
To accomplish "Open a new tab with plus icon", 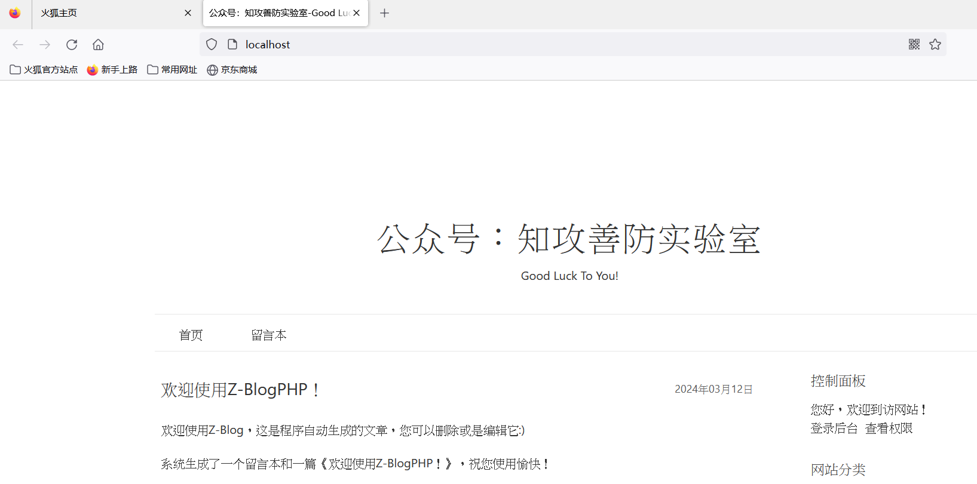I will pos(384,13).
